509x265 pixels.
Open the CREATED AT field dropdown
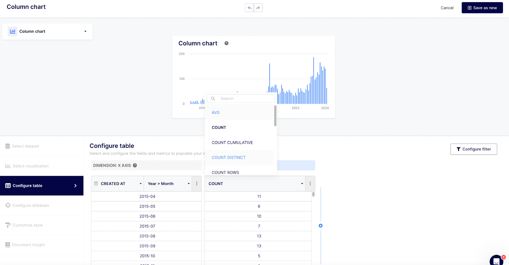pos(141,184)
